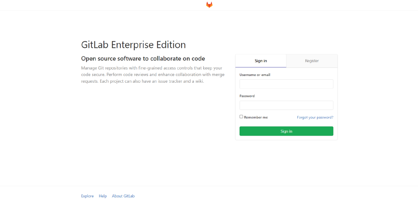The height and width of the screenshot is (206, 418).
Task: Go to the Help footer link
Action: coord(103,196)
